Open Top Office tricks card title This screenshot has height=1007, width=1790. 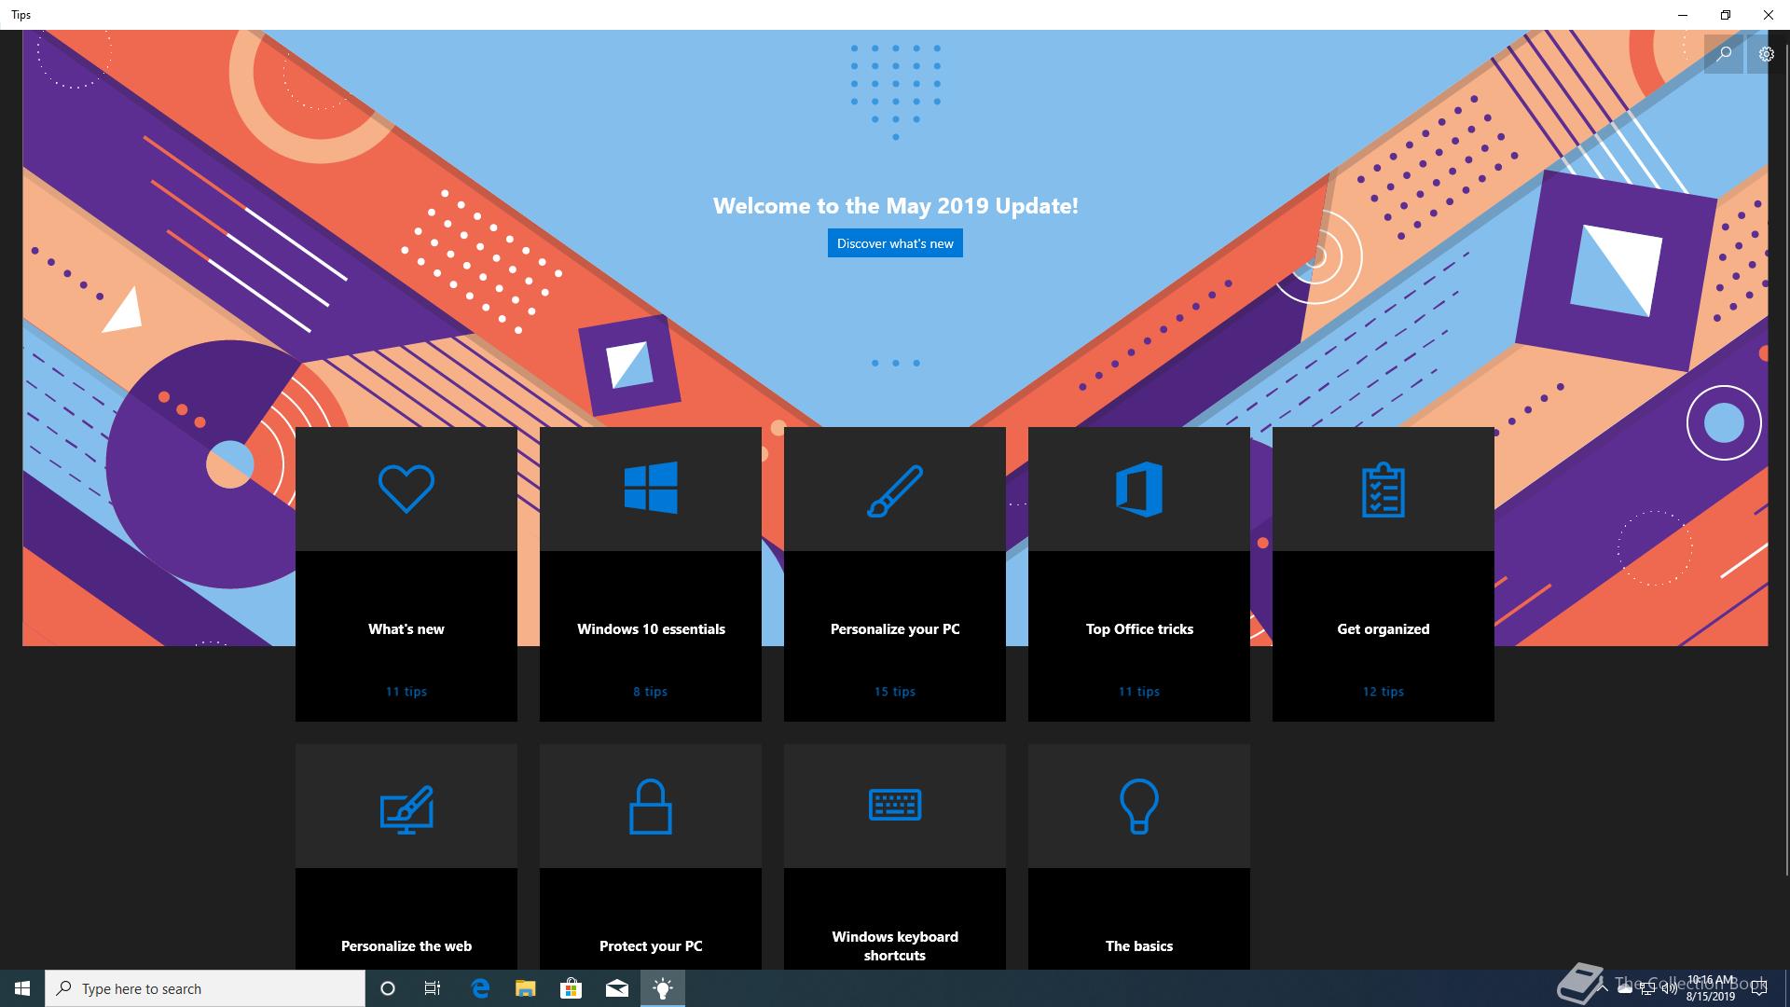(x=1139, y=629)
